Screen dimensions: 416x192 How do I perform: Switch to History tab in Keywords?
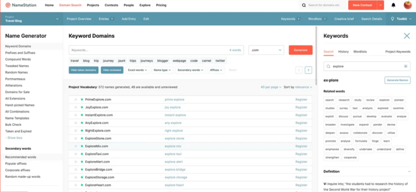(x=343, y=52)
